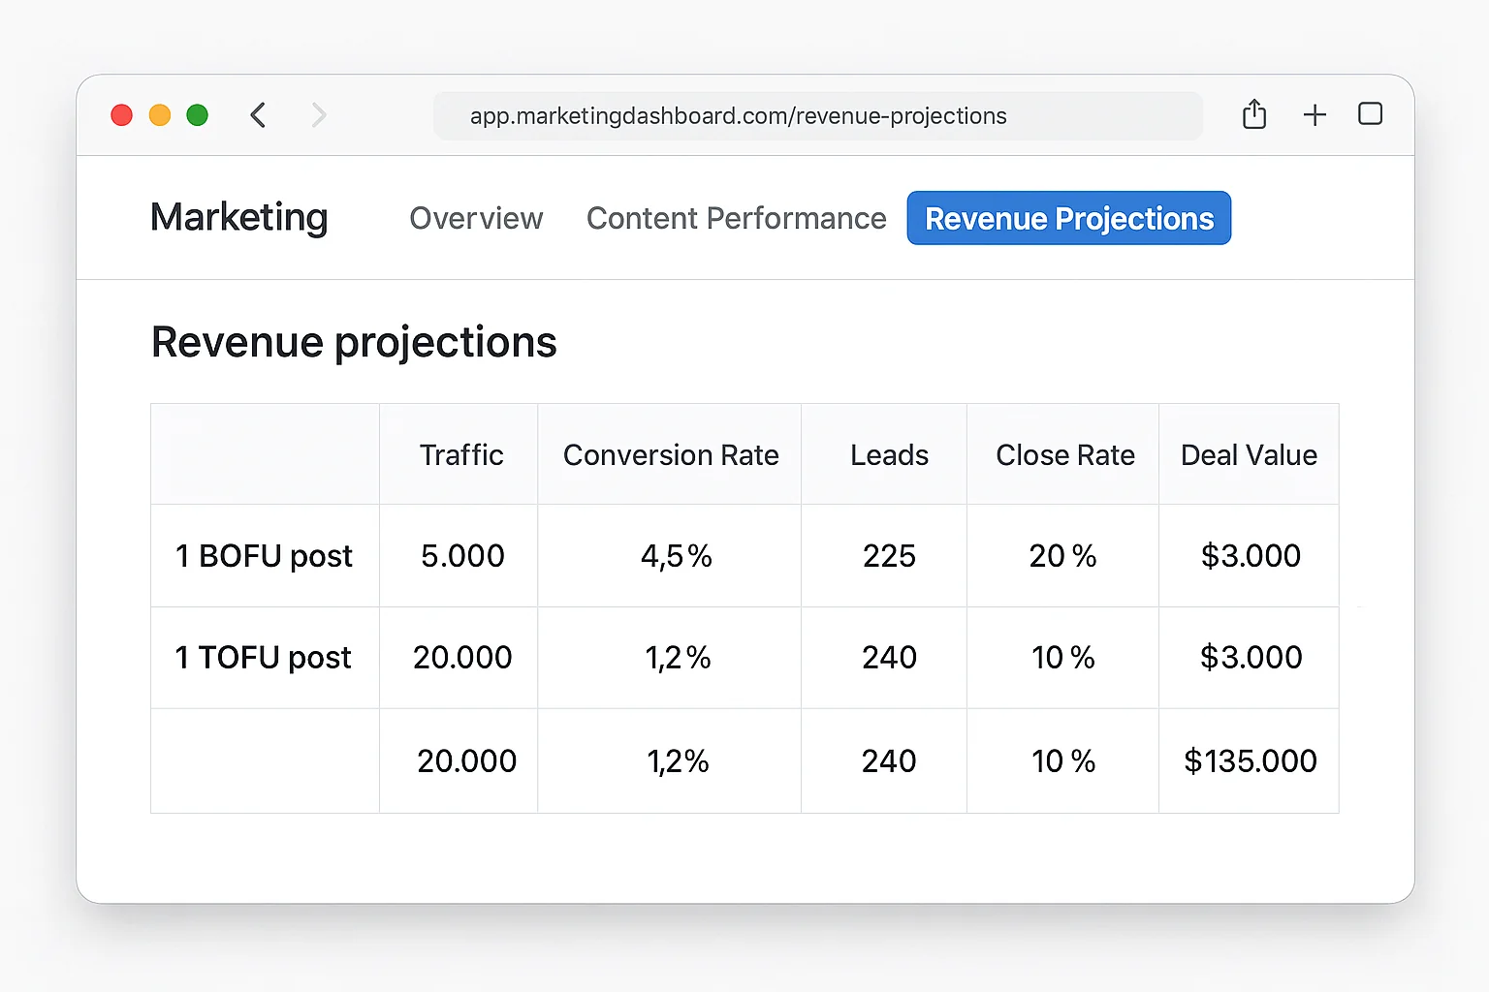This screenshot has height=992, width=1489.
Task: Select the Conversion Rate column header
Action: pyautogui.click(x=671, y=454)
